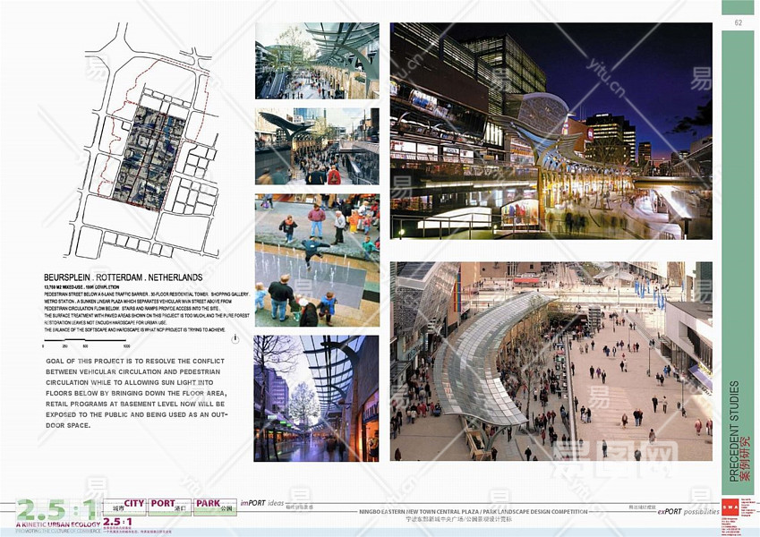Open the crowded sunken street photo

(x=317, y=146)
